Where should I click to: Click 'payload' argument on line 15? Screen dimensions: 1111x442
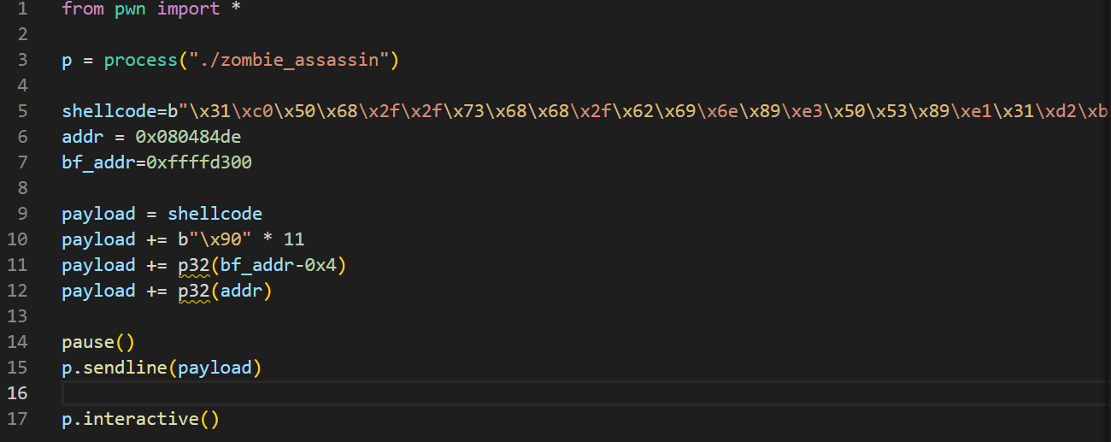click(x=215, y=368)
